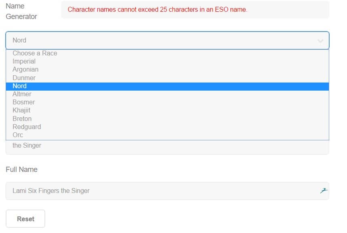
Task: Select the highlighted Nord option
Action: [167, 86]
